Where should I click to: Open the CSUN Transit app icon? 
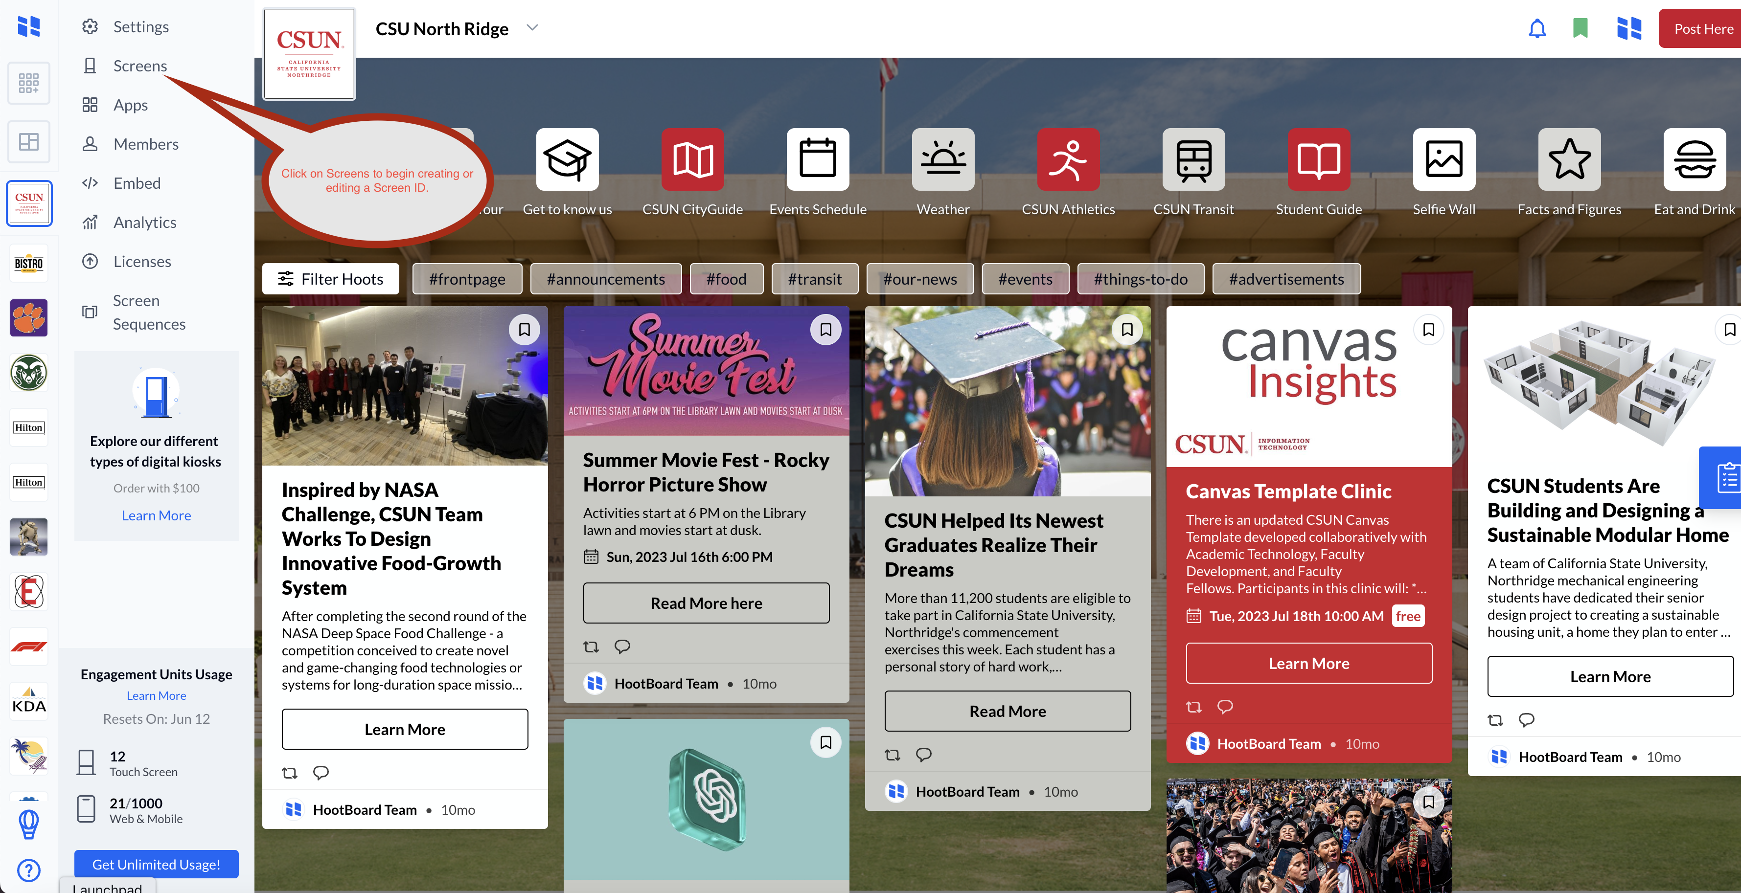pos(1193,159)
